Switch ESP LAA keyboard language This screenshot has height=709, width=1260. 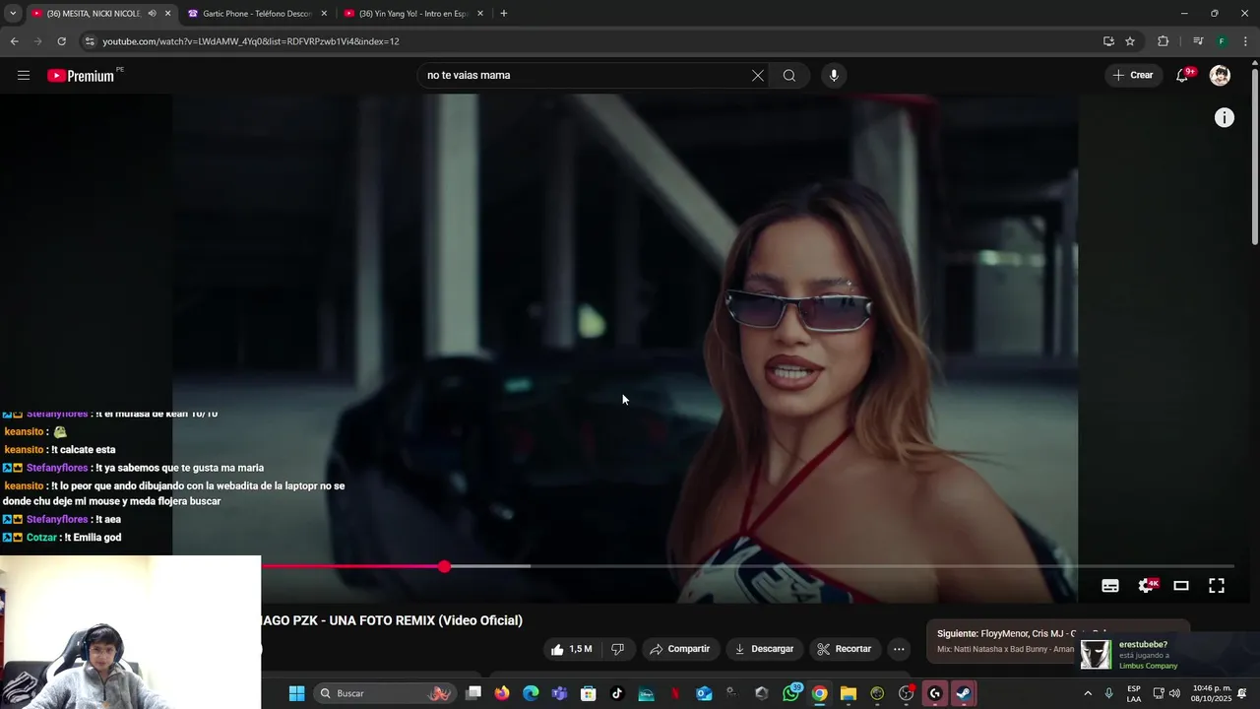pyautogui.click(x=1134, y=693)
